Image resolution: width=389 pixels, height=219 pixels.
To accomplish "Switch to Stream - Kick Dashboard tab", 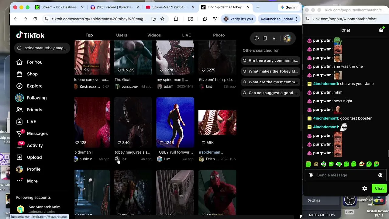I will tap(56, 7).
